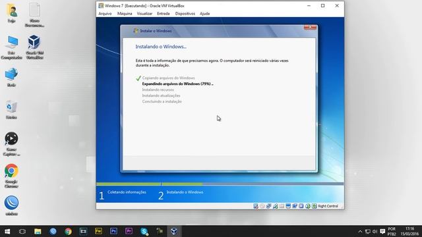Open the Game Capture desktop shortcut
Screen dimensions: 422x237
coord(11,144)
